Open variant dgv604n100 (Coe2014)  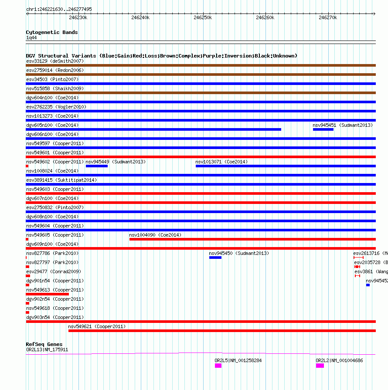[x=52, y=98]
